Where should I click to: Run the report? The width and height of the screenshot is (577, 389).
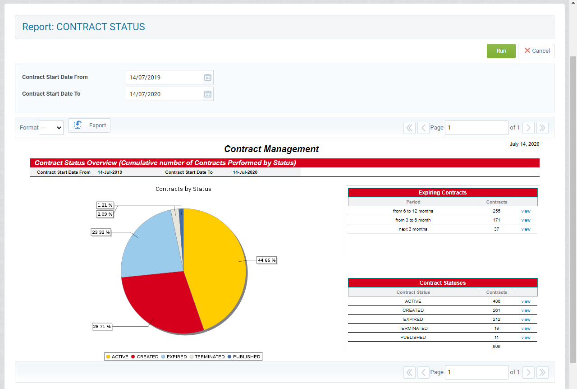coord(501,51)
